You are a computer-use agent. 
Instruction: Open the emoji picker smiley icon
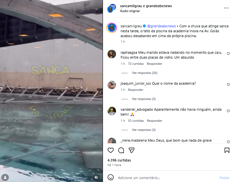coord(110,177)
